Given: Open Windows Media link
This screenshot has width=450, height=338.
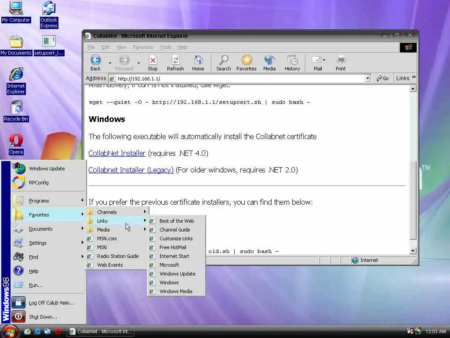Looking at the screenshot, I should (177, 291).
